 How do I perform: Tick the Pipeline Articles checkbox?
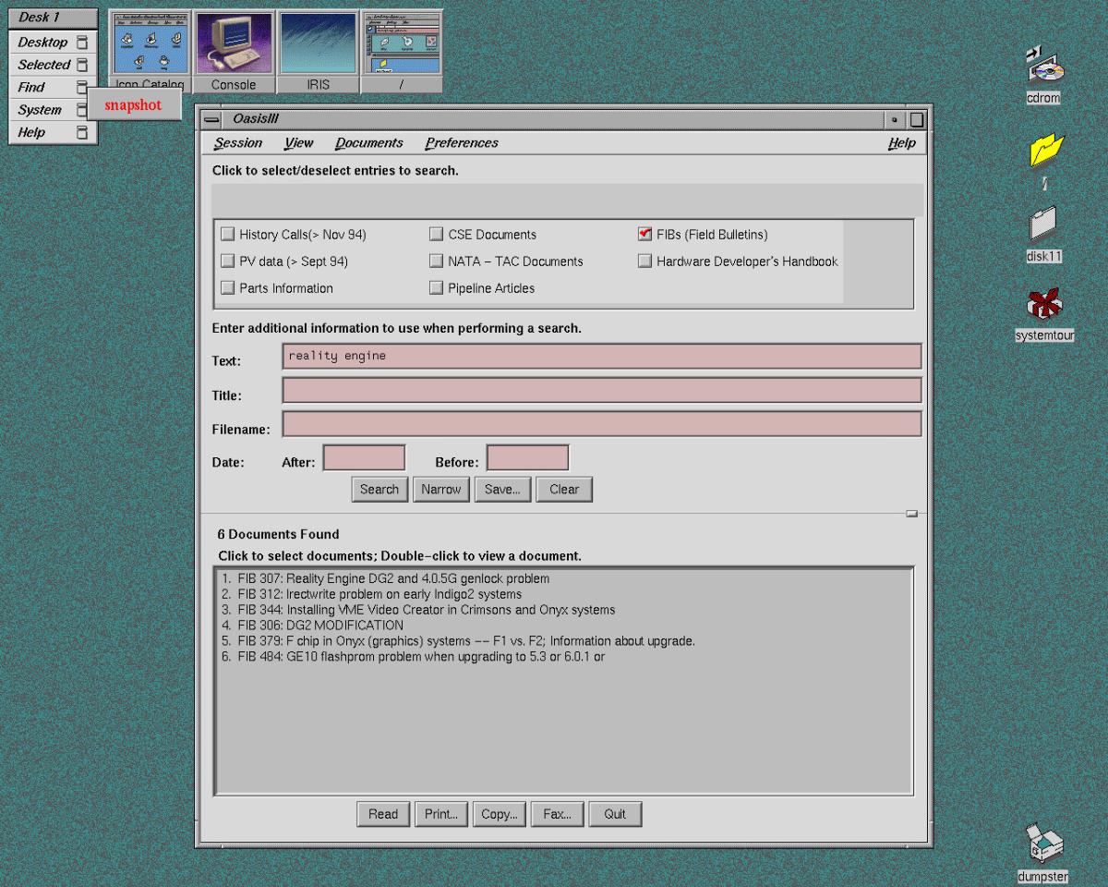pos(436,288)
